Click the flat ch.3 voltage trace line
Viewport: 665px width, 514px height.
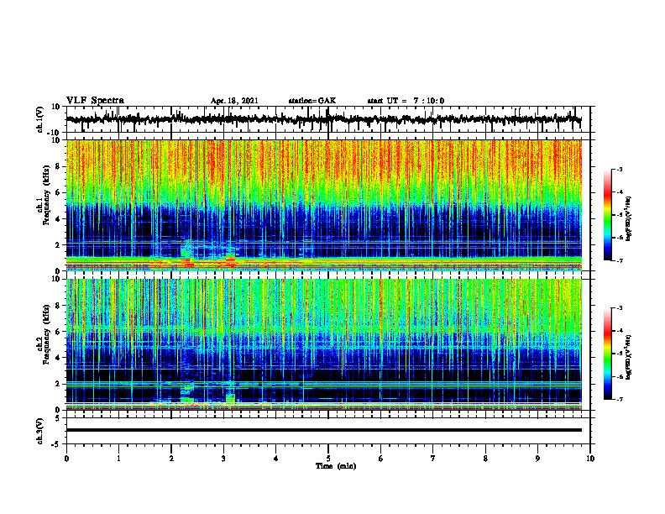[324, 430]
